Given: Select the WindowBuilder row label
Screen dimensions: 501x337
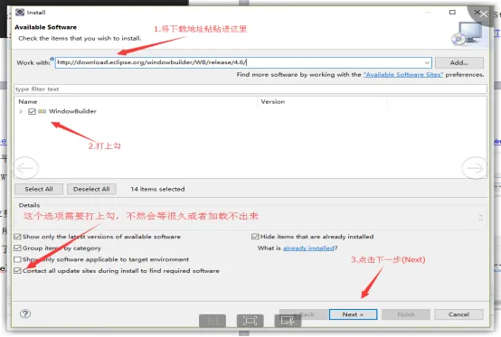Looking at the screenshot, I should (x=72, y=111).
